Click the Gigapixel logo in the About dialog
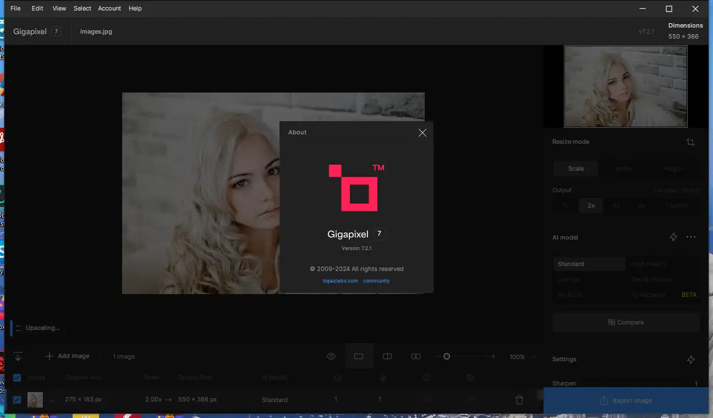713x418 pixels. point(356,187)
